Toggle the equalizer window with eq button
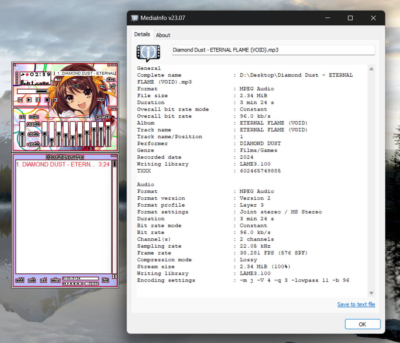Viewport: 400px width, 343px height. 102,87
